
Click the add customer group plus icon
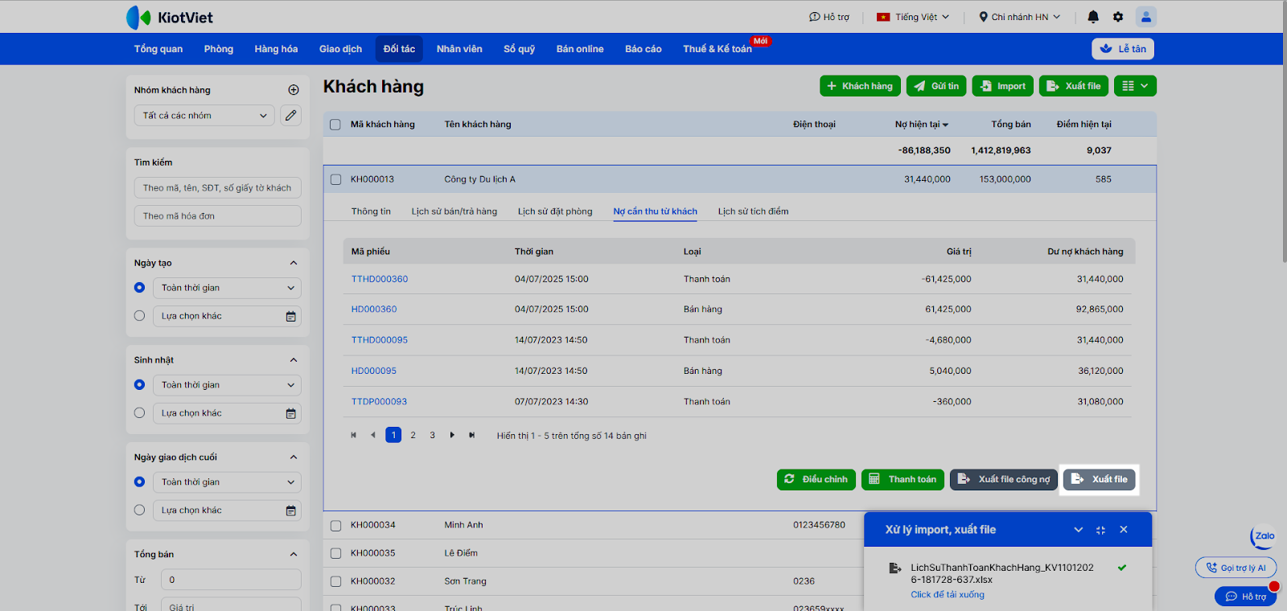pos(294,90)
